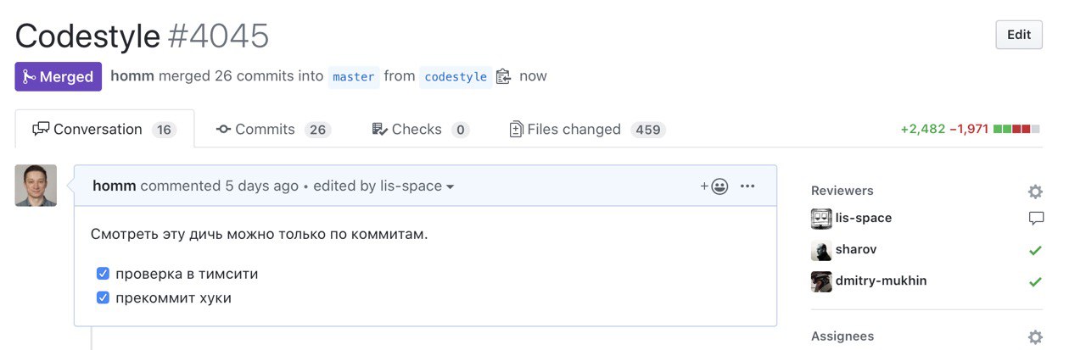Toggle the 'прекоммит хуки' checkbox
This screenshot has height=350, width=1086.
[103, 297]
